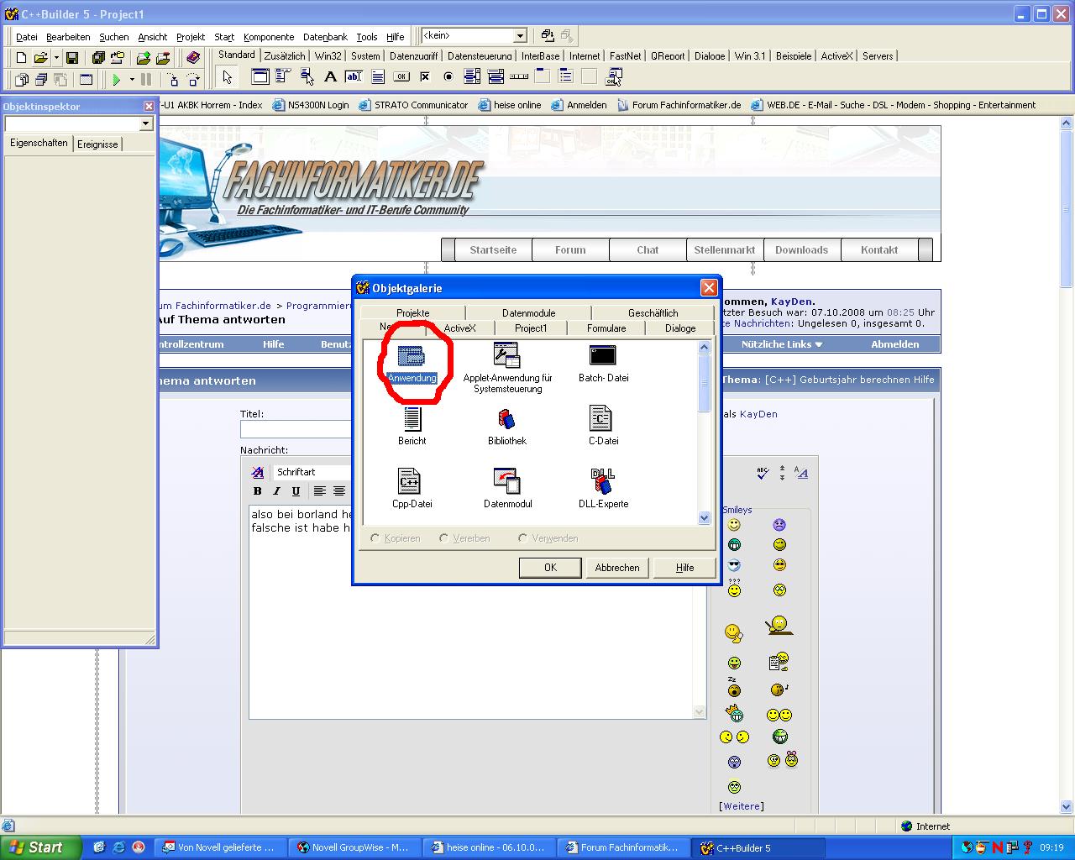1075x860 pixels.
Task: Select the Cpp-Datei gallery item
Action: (x=412, y=490)
